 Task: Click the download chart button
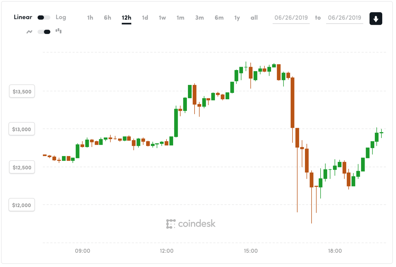pyautogui.click(x=375, y=19)
